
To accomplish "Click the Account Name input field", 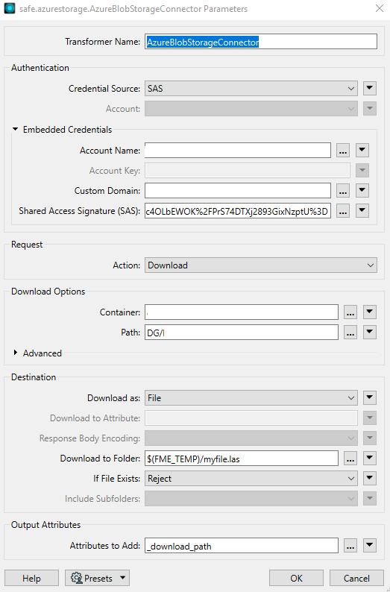I will 238,151.
